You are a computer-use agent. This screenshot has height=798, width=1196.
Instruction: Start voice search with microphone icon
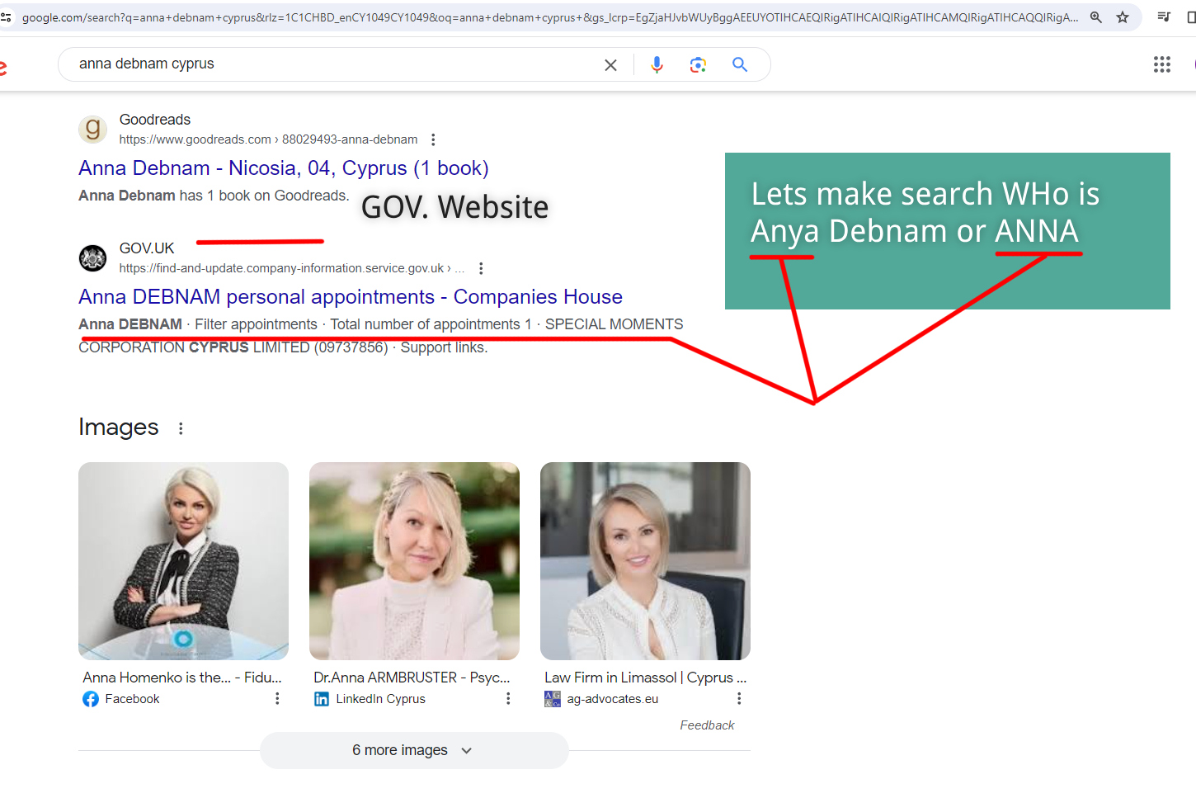(657, 65)
